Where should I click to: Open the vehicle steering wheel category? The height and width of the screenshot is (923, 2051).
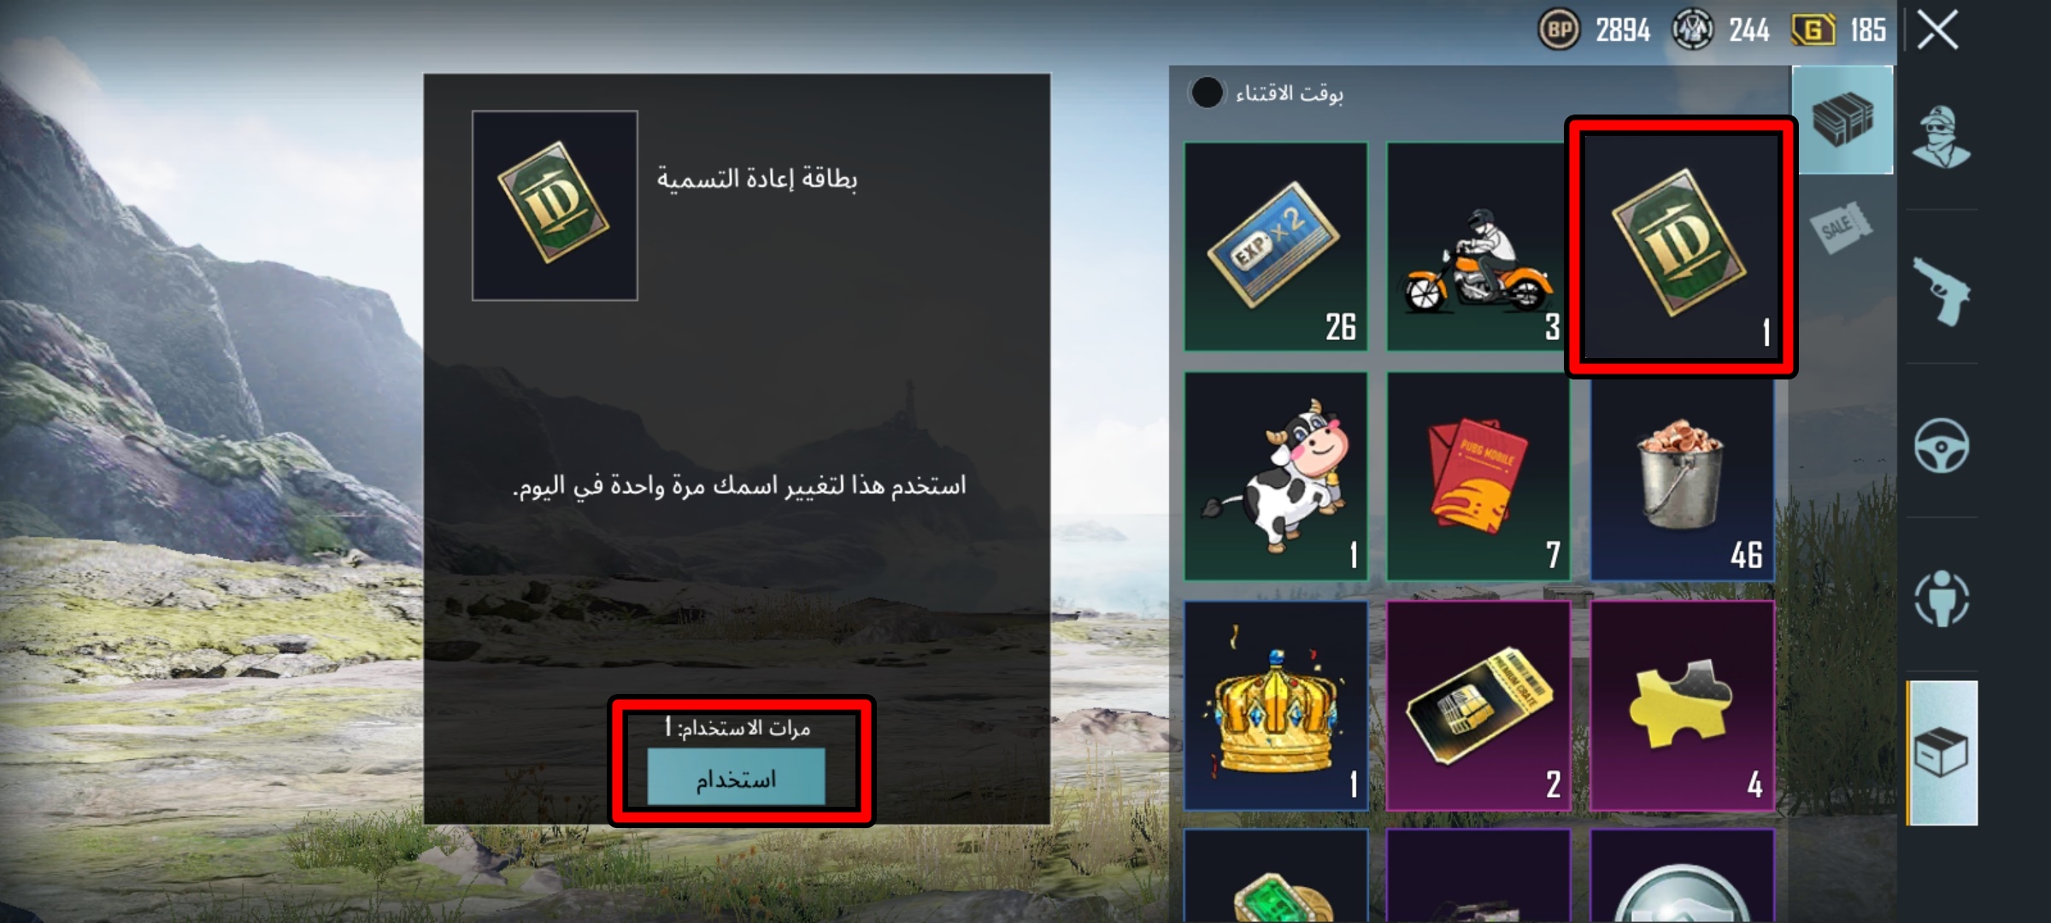(x=1941, y=445)
